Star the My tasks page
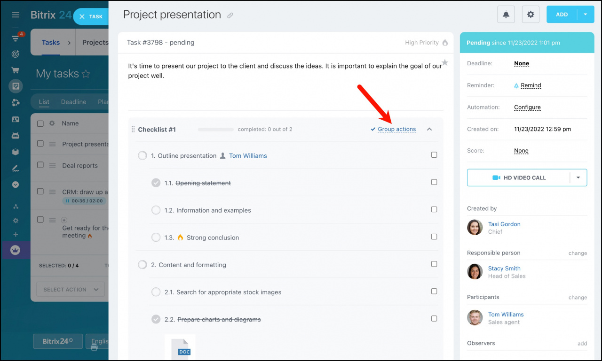This screenshot has height=361, width=602. [86, 74]
